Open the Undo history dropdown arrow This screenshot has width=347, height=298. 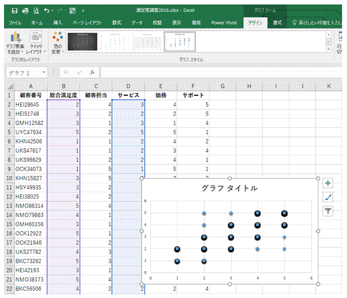click(x=53, y=10)
